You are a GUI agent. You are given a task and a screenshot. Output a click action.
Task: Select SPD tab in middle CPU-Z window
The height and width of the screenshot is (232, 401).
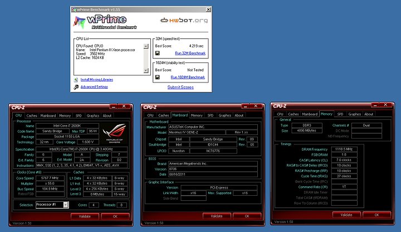211,115
